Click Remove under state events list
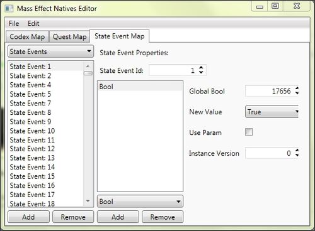 [73, 217]
